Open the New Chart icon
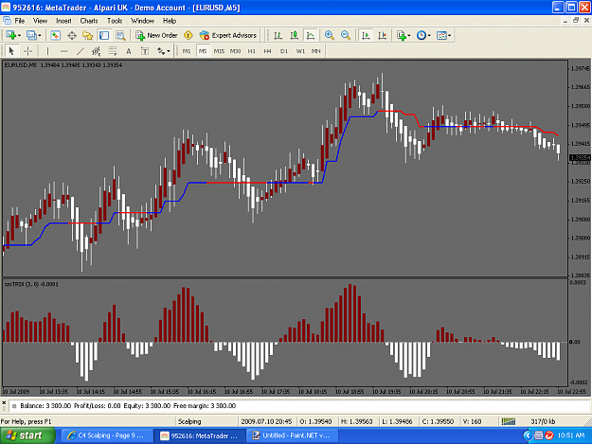592x444 pixels. [10, 35]
